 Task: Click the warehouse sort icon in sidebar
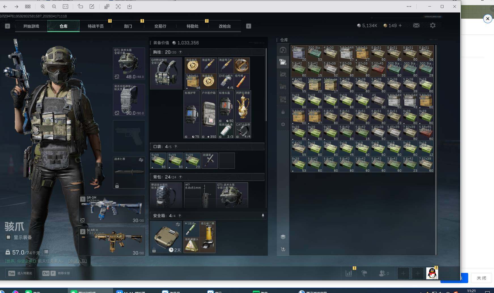point(283,249)
